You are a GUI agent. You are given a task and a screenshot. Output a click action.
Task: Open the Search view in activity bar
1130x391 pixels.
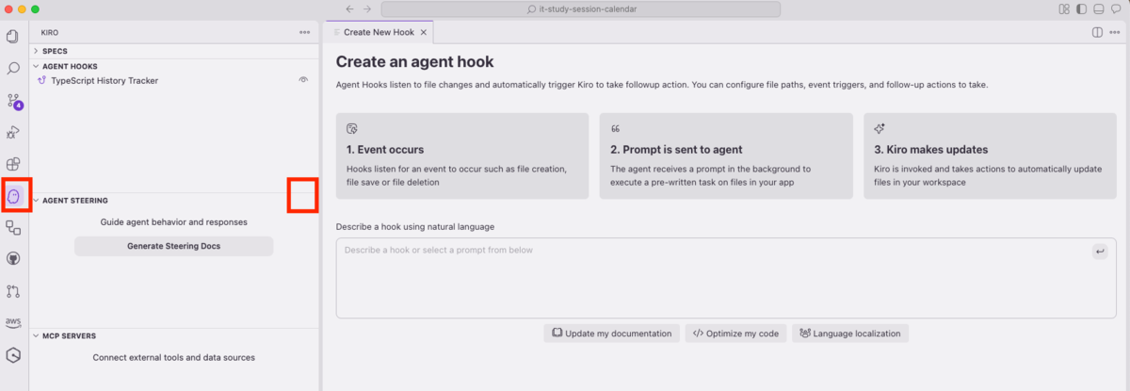point(13,68)
